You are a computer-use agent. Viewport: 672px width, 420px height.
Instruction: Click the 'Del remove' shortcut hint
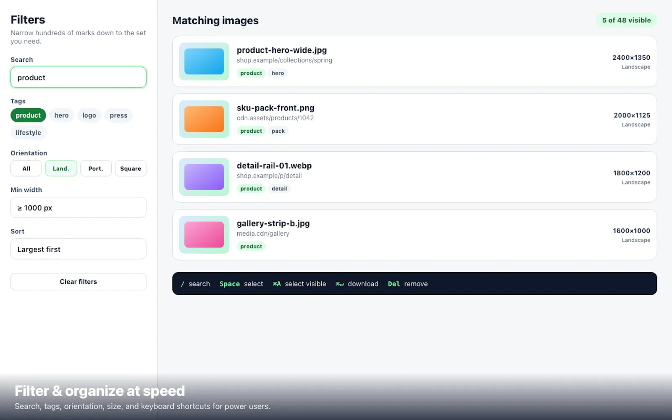pyautogui.click(x=408, y=284)
